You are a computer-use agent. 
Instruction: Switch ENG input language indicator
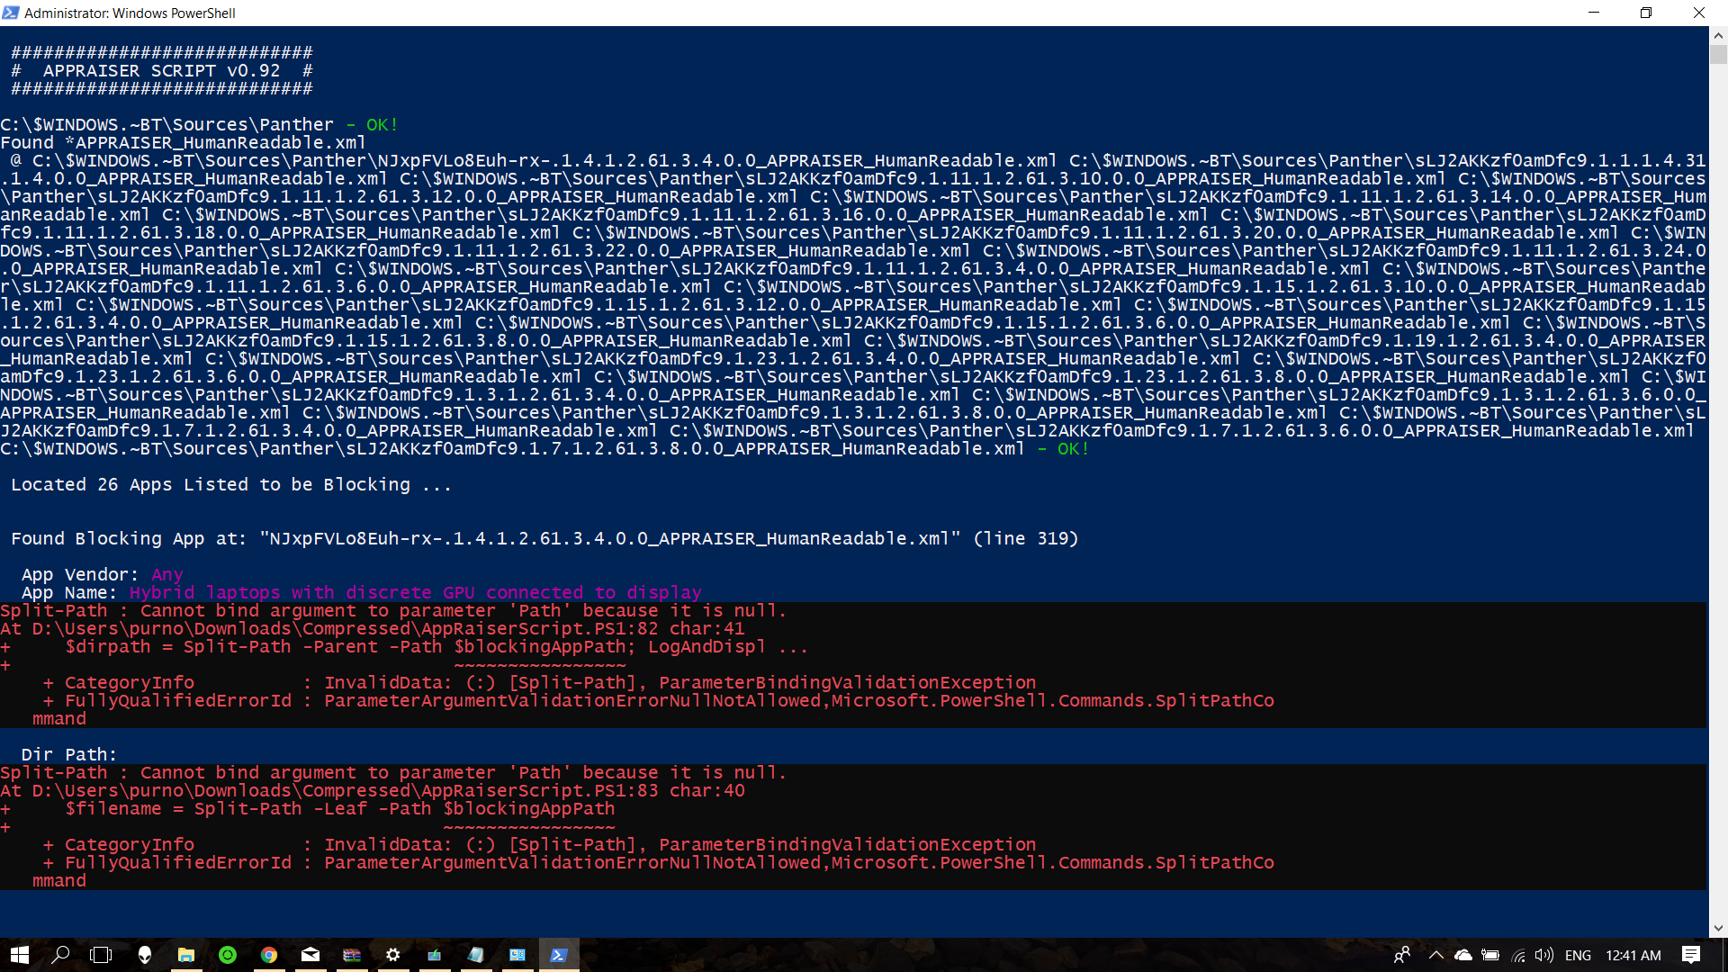pos(1578,955)
